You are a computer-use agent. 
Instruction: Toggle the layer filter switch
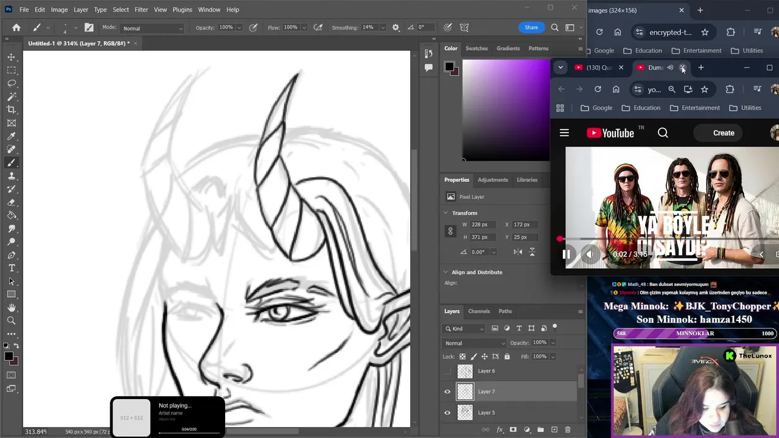point(554,327)
